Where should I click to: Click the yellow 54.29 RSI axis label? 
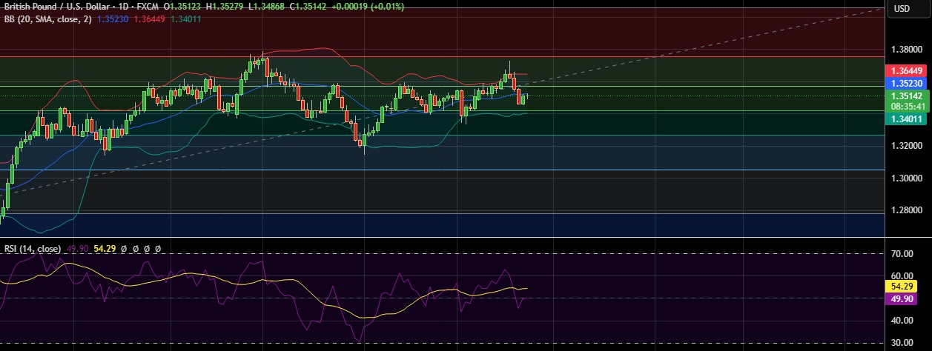pyautogui.click(x=908, y=286)
